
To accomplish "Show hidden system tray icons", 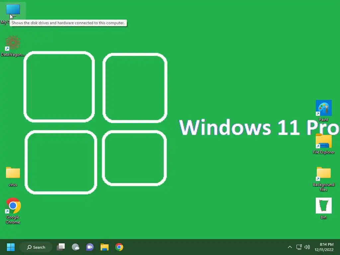I will tap(290, 247).
